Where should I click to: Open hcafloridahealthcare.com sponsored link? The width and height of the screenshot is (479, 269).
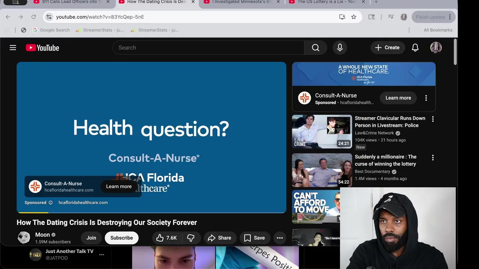point(83,202)
